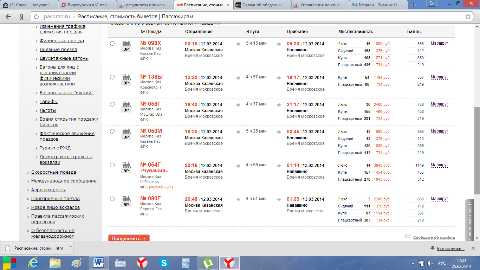Open uTorrent from taskbar

pyautogui.click(x=208, y=263)
